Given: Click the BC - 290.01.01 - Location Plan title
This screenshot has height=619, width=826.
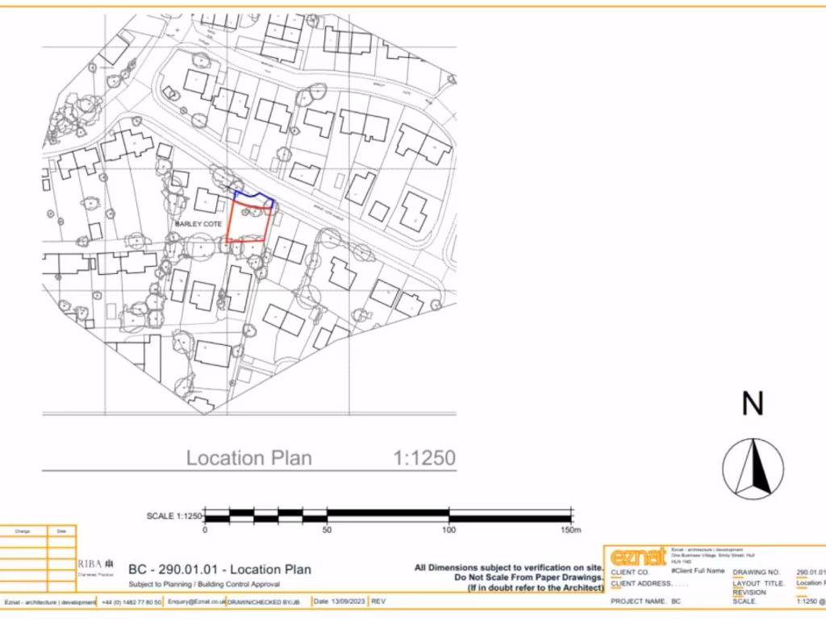Looking at the screenshot, I should coord(220,570).
